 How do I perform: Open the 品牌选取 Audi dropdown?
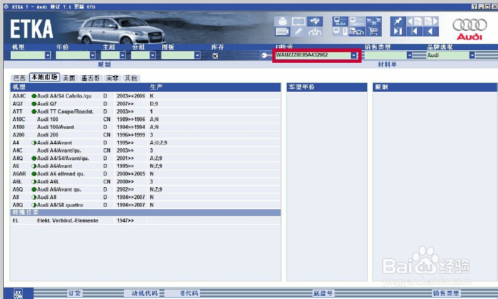click(x=472, y=55)
